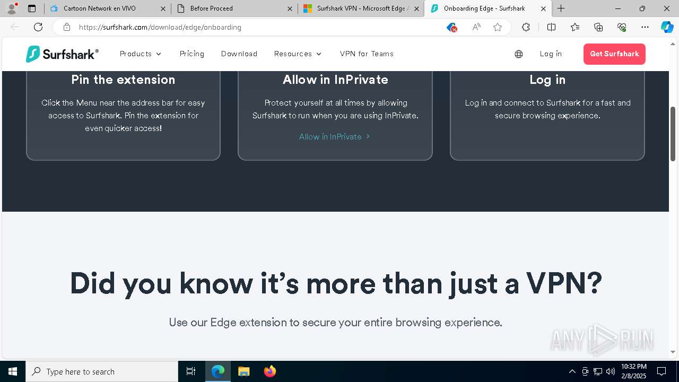Open Edge Settings and more menu

point(645,27)
